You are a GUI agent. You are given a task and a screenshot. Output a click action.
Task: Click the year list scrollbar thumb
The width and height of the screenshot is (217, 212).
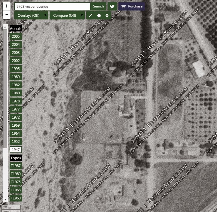pyautogui.click(x=5, y=89)
